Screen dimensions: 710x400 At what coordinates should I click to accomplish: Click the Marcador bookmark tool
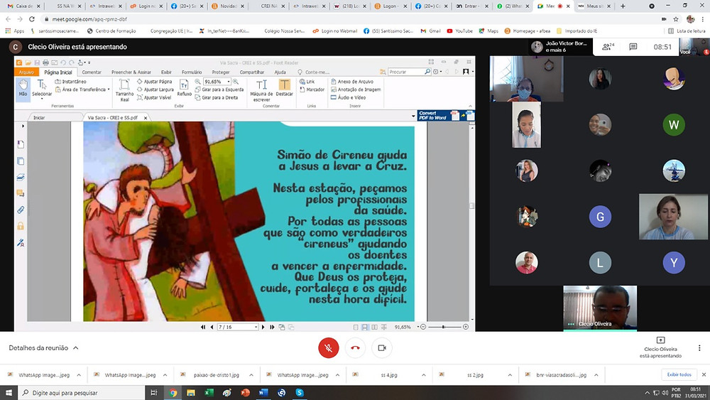312,90
